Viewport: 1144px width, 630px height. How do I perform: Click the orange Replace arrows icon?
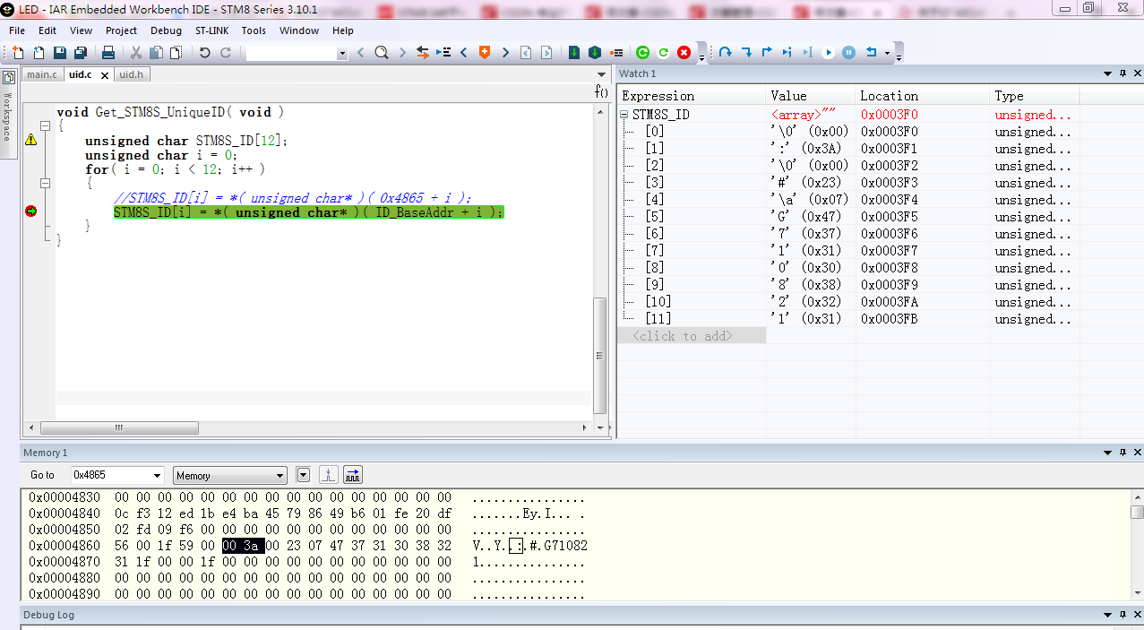tap(423, 53)
